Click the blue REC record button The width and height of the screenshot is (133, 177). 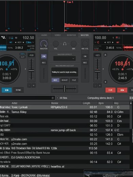coord(55,80)
